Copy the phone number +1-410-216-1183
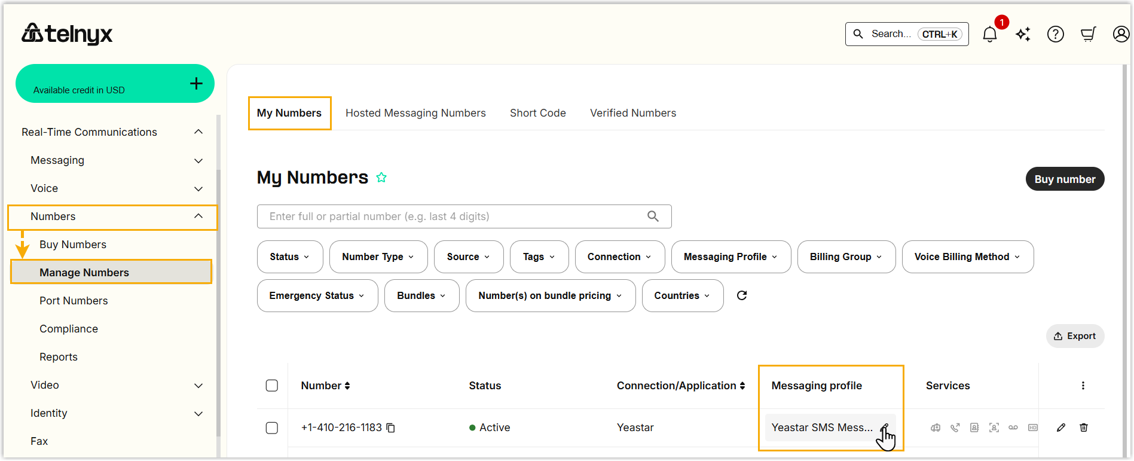The image size is (1134, 461). (x=391, y=428)
